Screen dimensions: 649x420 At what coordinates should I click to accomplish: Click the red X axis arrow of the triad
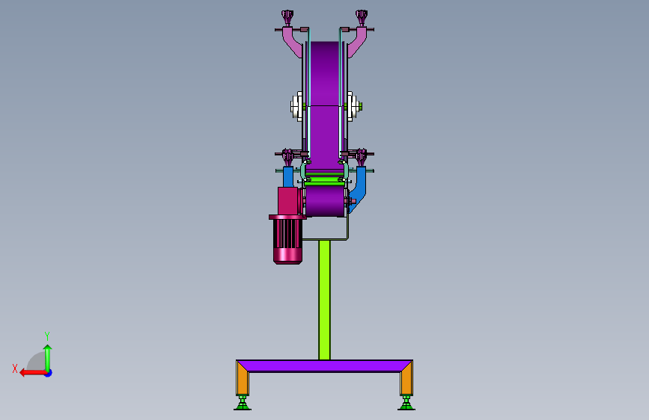[x=33, y=373]
